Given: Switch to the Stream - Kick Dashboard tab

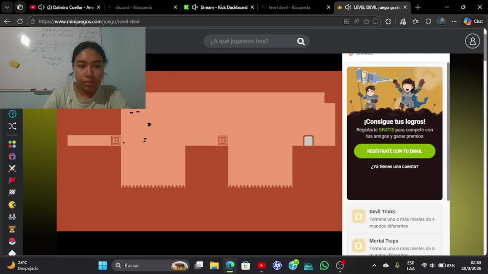Looking at the screenshot, I should pyautogui.click(x=219, y=7).
